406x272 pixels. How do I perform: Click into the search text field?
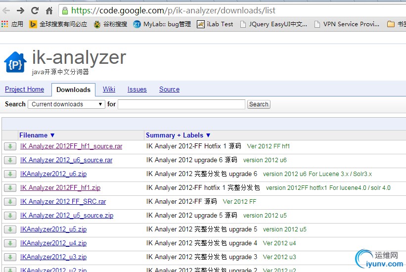[x=181, y=104]
